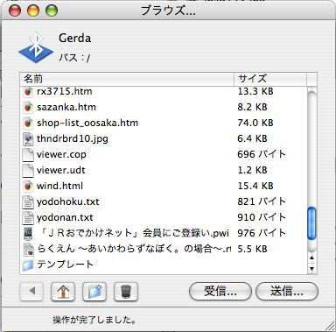
Task: Sort by the 名前 column header
Action: click(x=127, y=79)
